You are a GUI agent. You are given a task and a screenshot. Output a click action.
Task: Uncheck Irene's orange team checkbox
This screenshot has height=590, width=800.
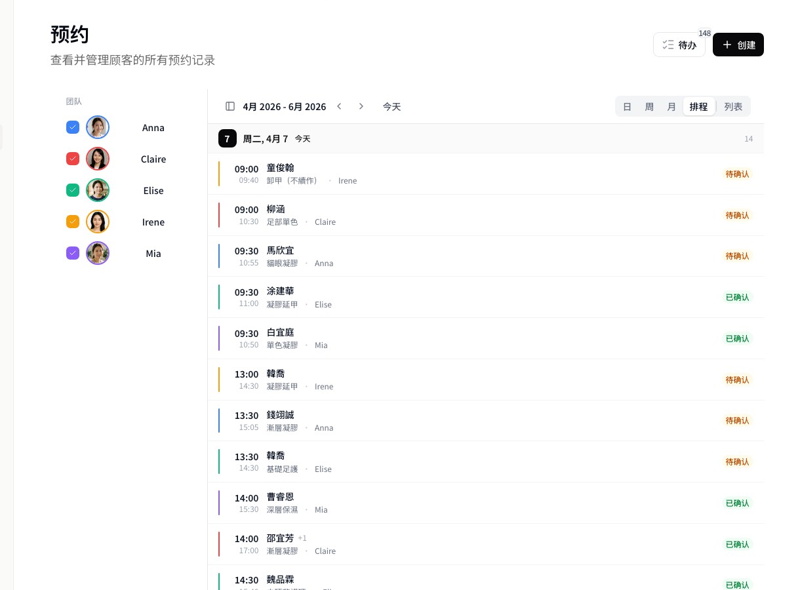(x=73, y=222)
